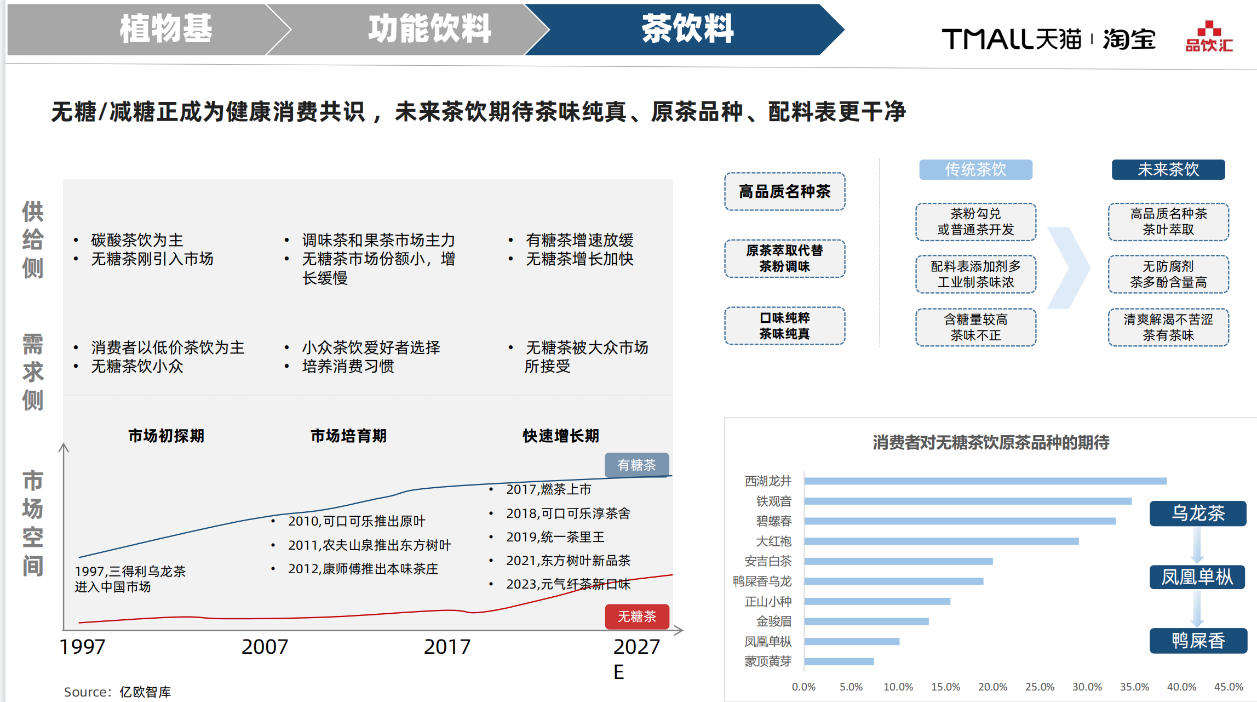Click the 乌龙茶 blue label

click(x=1198, y=513)
